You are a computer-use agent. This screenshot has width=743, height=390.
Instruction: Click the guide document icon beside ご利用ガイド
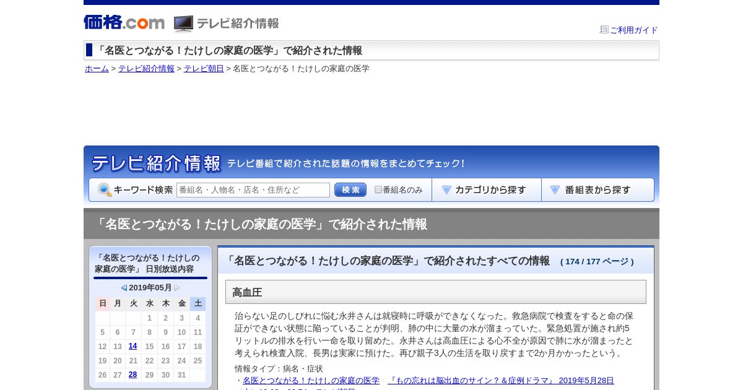(604, 29)
